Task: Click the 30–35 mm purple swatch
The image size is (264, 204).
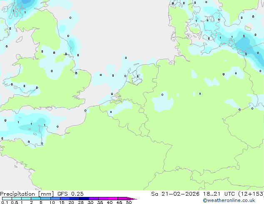Action: (93, 199)
